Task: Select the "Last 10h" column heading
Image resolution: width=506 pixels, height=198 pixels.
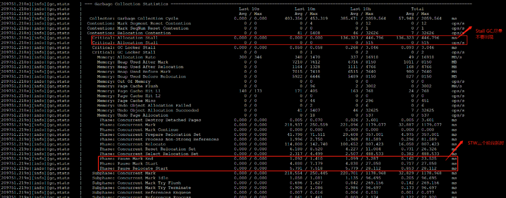Action: point(360,9)
